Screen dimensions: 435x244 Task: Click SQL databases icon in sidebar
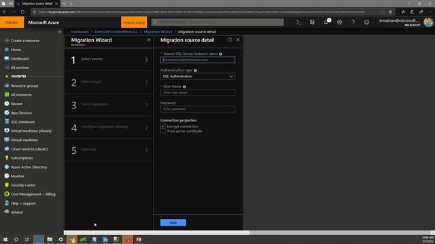click(x=7, y=122)
